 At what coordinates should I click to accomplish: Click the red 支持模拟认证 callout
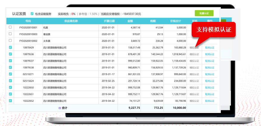[x=214, y=30]
